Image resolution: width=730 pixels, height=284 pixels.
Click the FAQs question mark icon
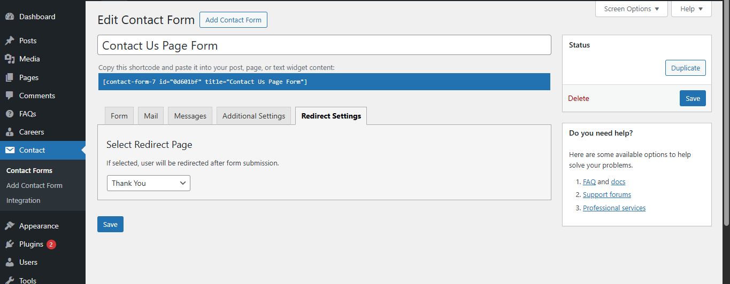click(x=10, y=114)
